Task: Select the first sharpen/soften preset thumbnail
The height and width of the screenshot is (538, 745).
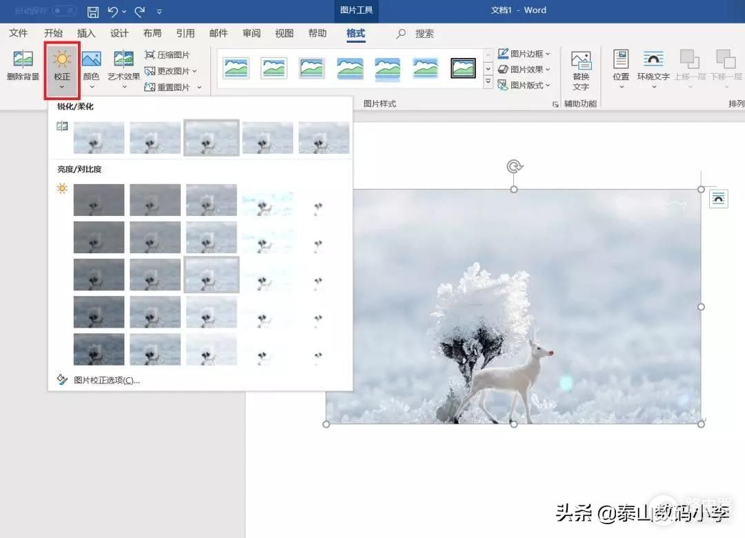Action: tap(99, 137)
